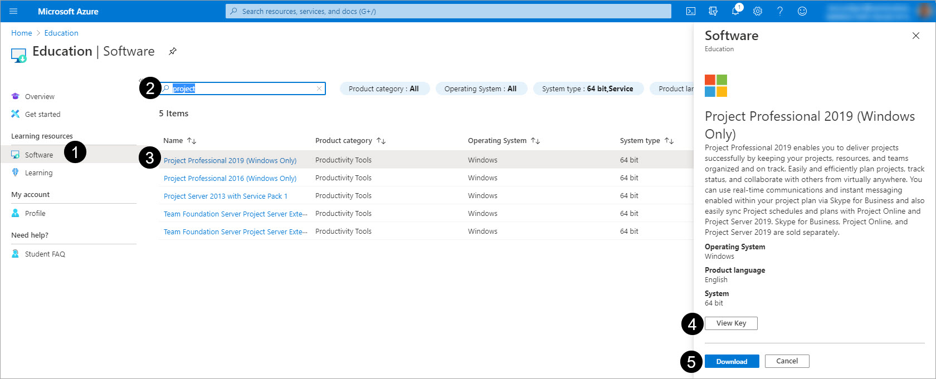Open the Directory and subscription filter icon
This screenshot has height=379, width=936.
713,11
